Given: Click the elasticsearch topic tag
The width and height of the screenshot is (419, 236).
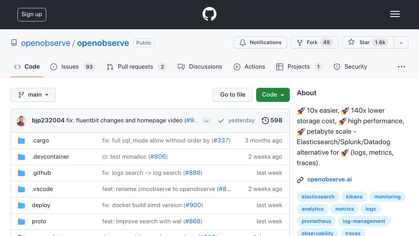Looking at the screenshot, I should tap(318, 197).
